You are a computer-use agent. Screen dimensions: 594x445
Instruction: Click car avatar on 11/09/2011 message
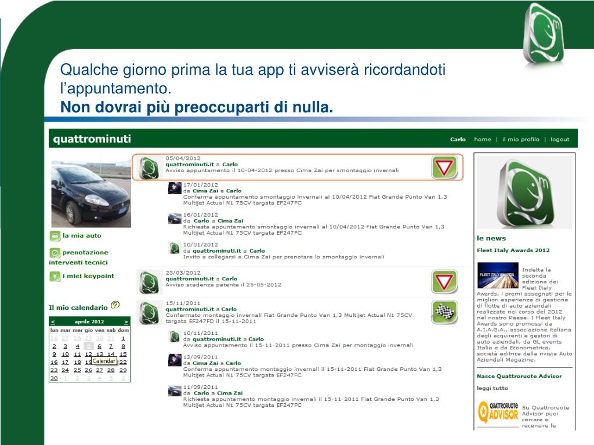(x=175, y=391)
